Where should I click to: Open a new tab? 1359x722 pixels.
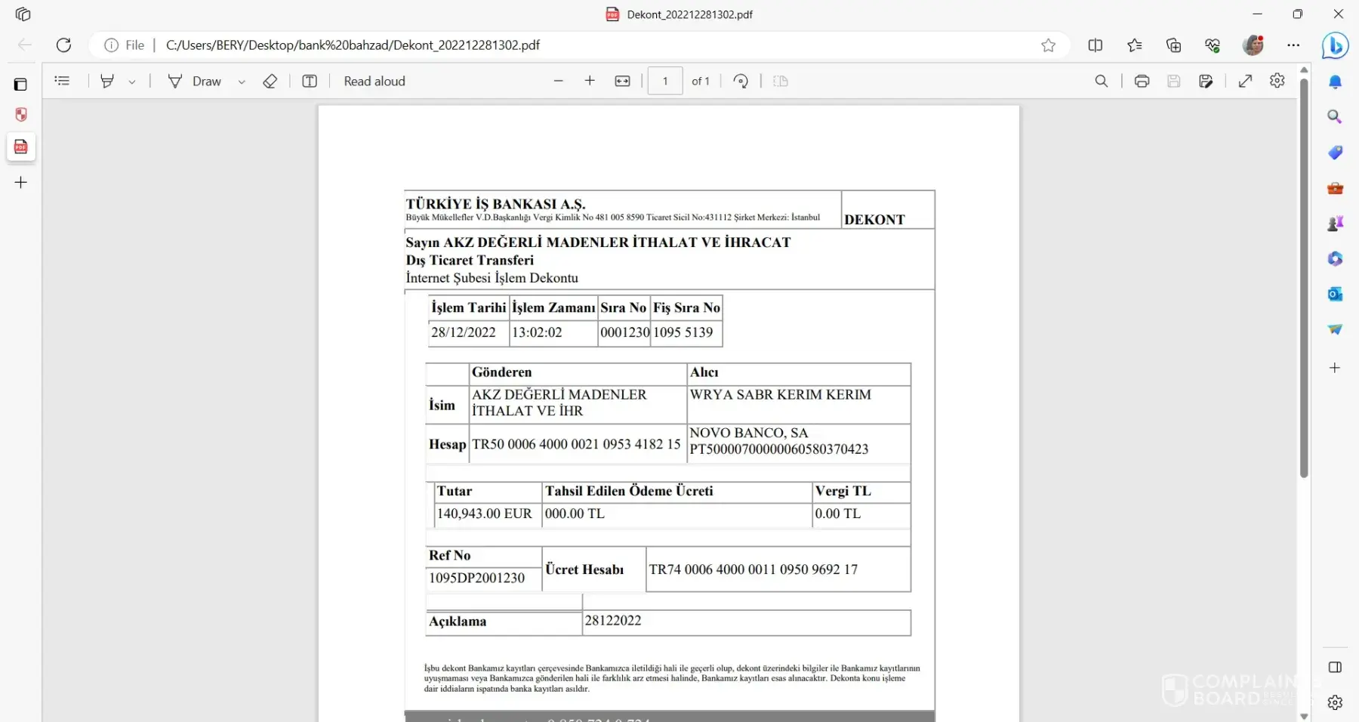pyautogui.click(x=21, y=182)
